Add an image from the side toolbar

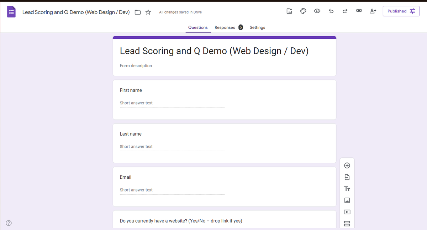pos(347,200)
